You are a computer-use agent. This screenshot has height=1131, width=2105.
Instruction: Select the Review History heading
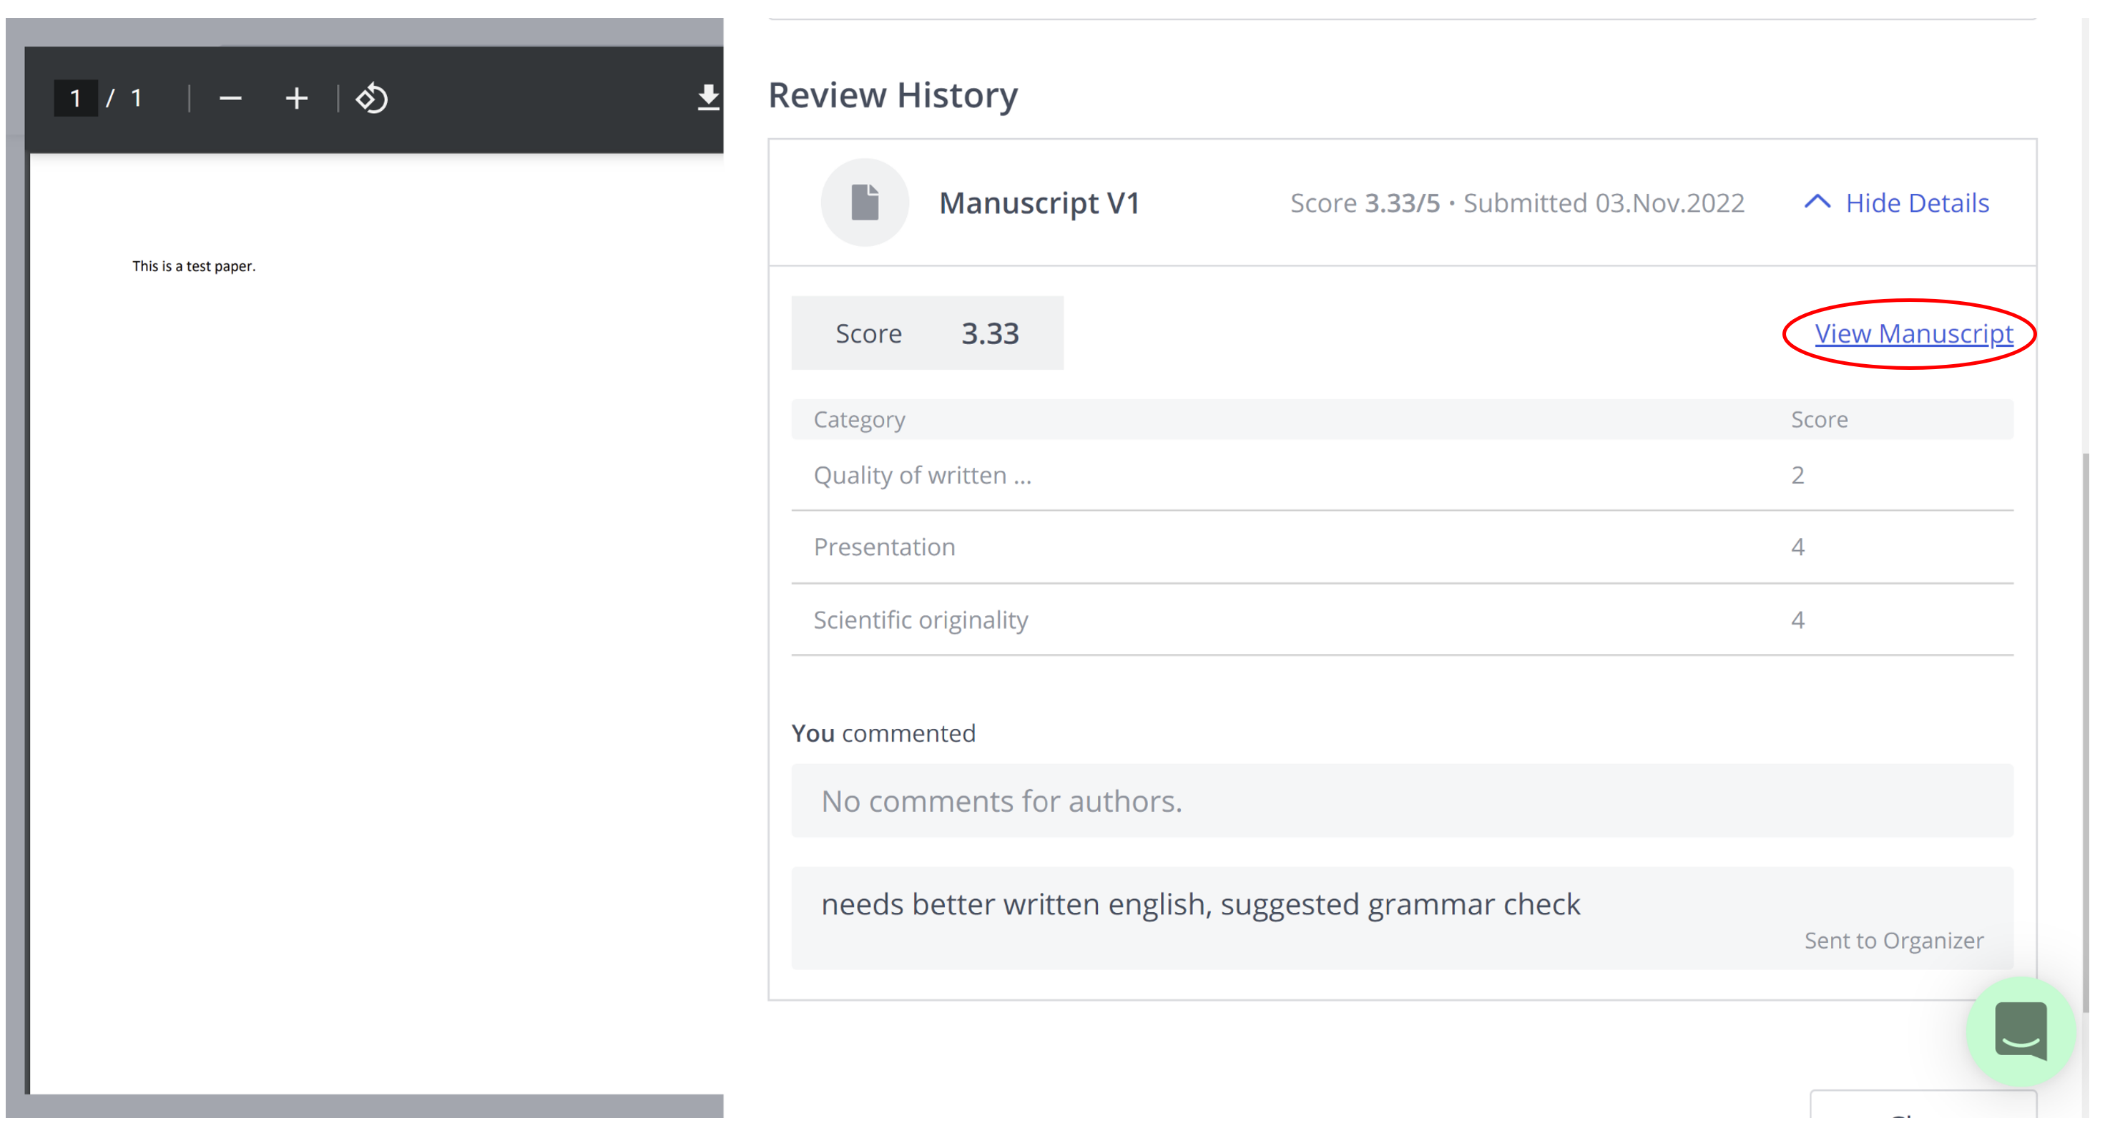coord(893,95)
